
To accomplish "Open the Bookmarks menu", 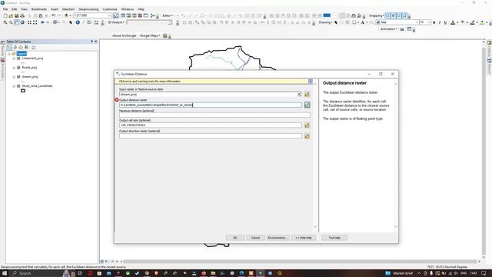I will 39,9.
